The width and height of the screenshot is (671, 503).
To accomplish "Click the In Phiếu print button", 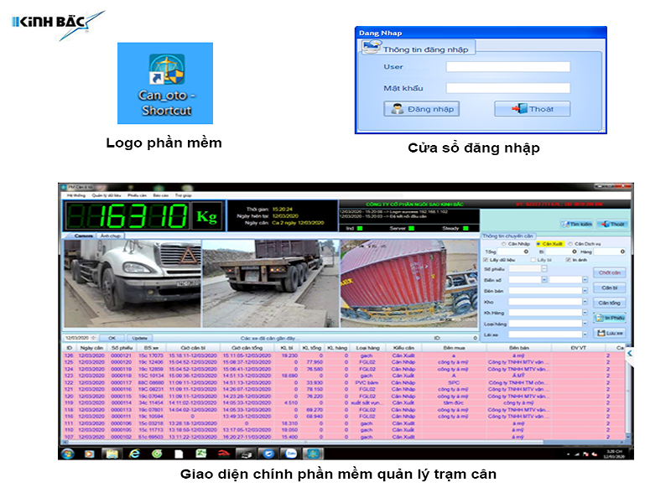I will [x=610, y=318].
